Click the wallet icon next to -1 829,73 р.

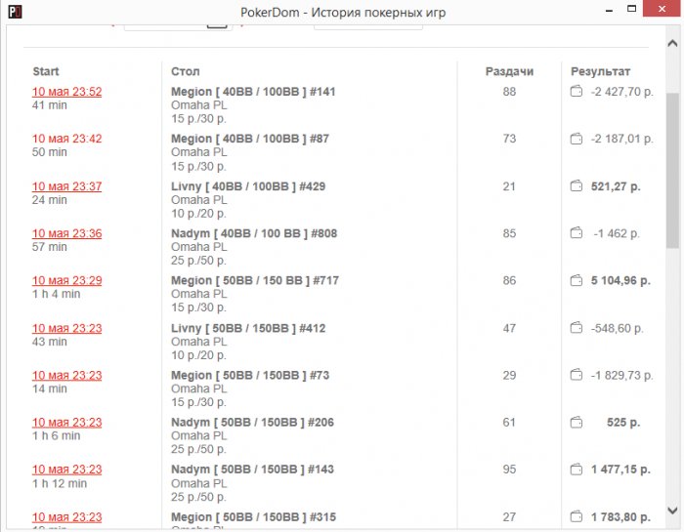[577, 375]
